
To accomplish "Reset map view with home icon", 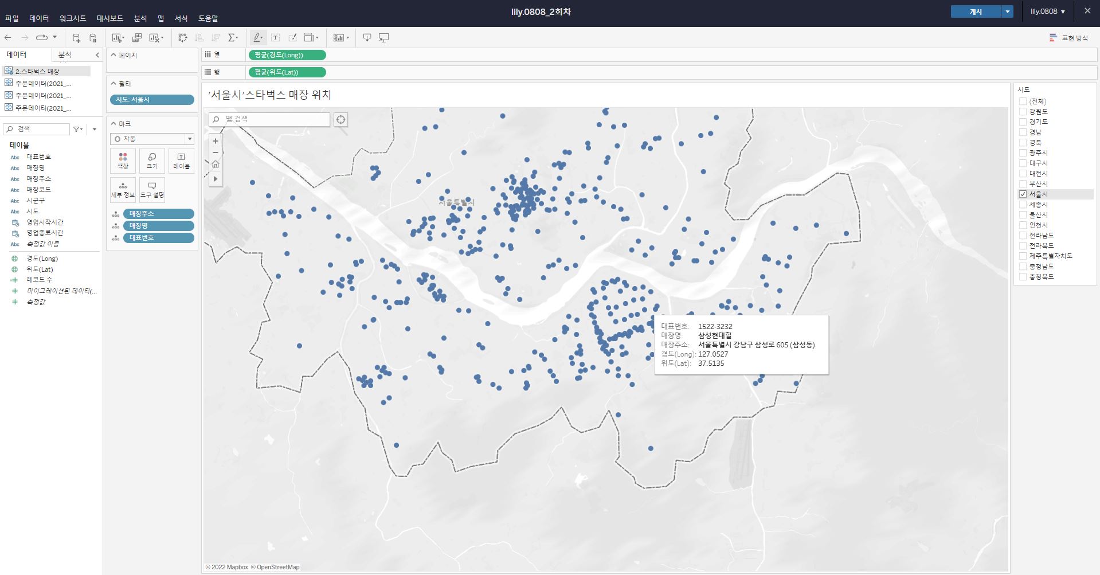I will [216, 165].
